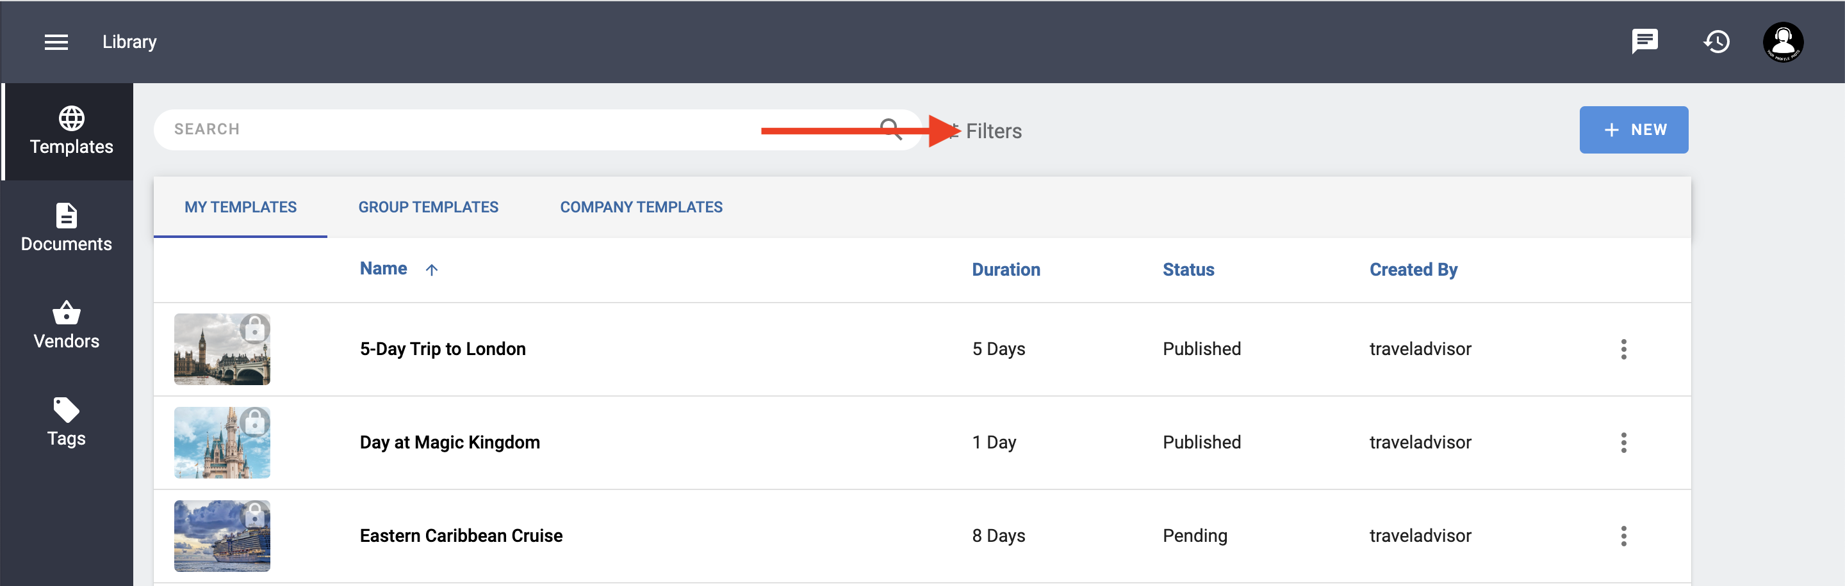1845x586 pixels.
Task: Sort by Duration column header
Action: pyautogui.click(x=1006, y=270)
